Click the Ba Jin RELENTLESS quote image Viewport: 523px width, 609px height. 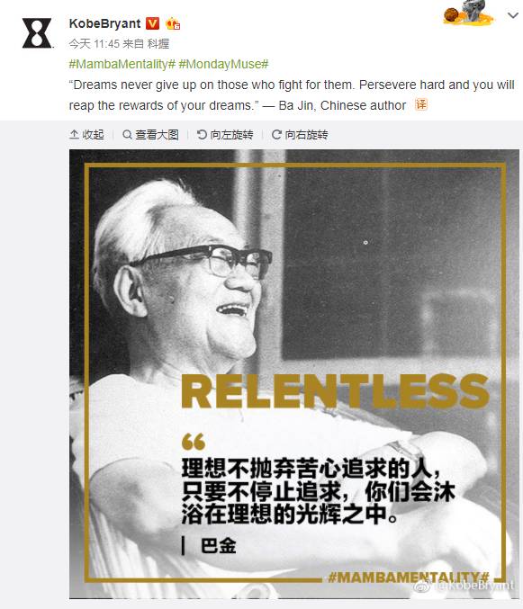tap(294, 373)
